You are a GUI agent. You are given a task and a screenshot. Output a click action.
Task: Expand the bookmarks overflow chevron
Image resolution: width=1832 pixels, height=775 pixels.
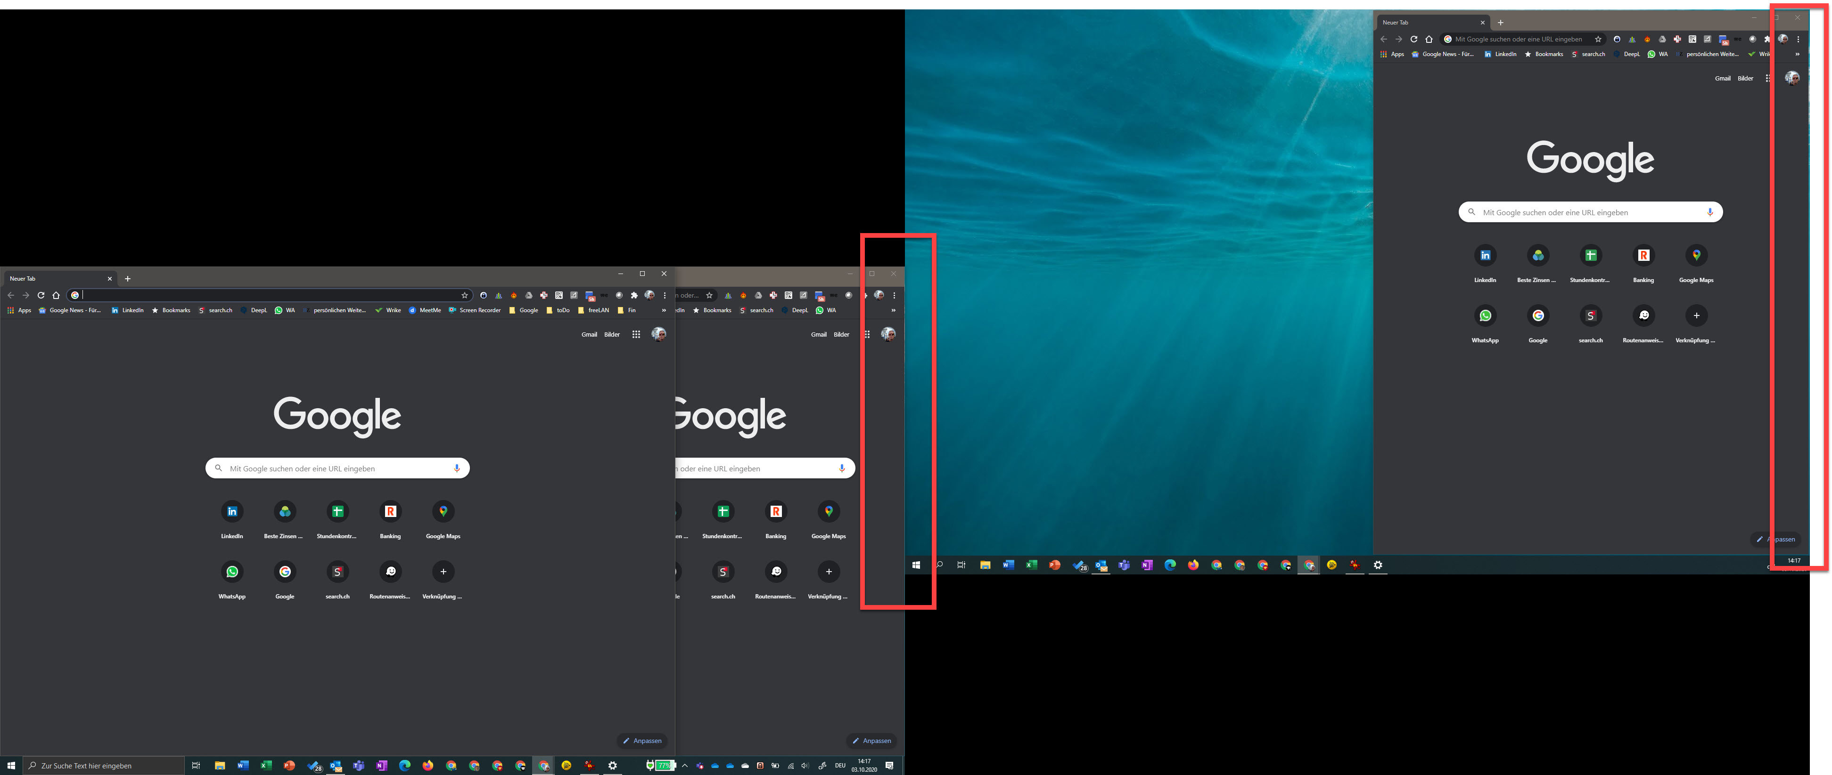[664, 310]
